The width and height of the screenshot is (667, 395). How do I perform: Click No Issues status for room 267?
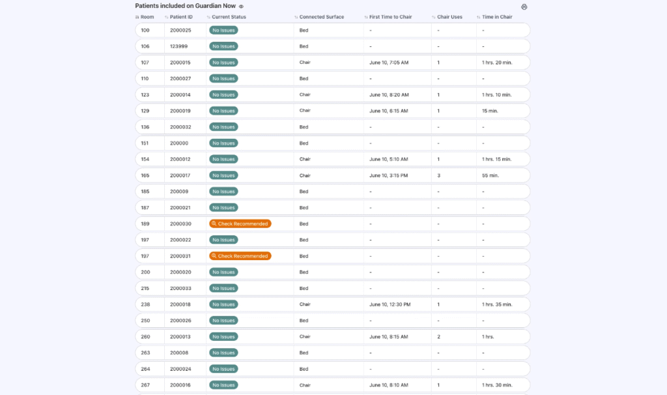click(x=223, y=385)
